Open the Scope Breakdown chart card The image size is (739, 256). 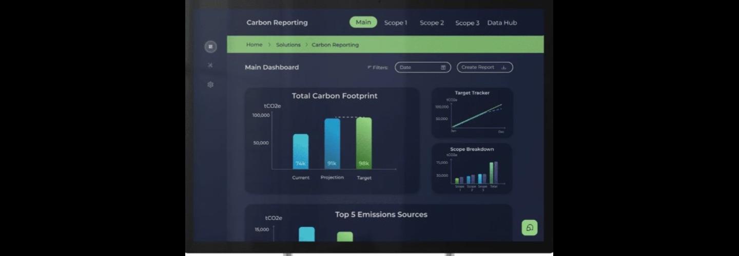pos(472,168)
